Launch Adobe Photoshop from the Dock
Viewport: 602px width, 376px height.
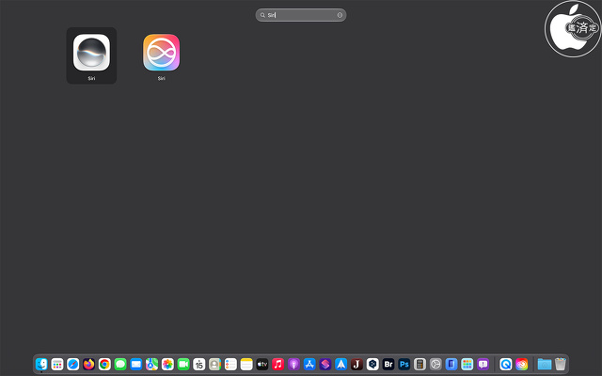click(x=404, y=364)
